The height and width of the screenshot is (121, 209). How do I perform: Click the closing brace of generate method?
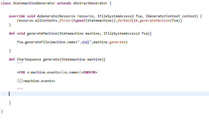(x=10, y=103)
